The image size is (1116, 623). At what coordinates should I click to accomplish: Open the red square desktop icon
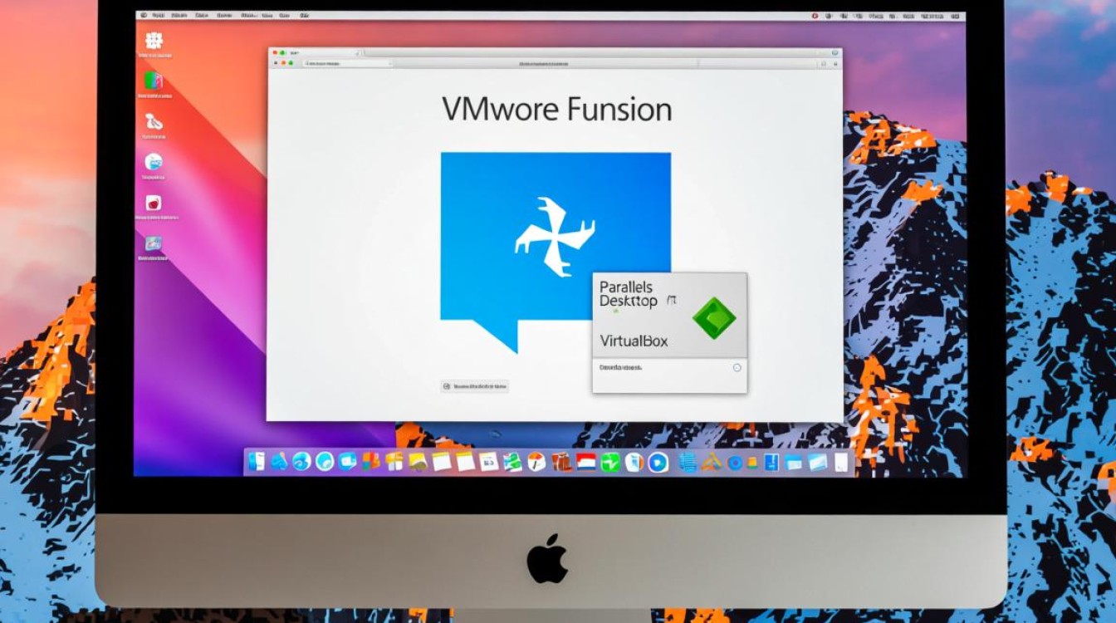pos(154,203)
